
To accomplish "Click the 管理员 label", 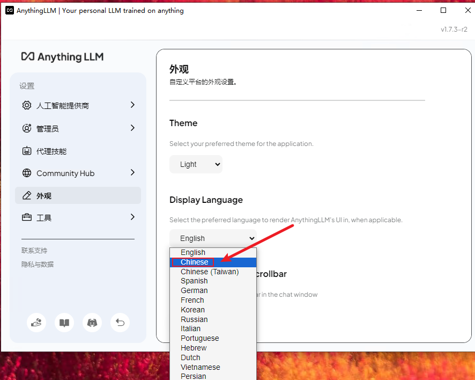I will (48, 129).
